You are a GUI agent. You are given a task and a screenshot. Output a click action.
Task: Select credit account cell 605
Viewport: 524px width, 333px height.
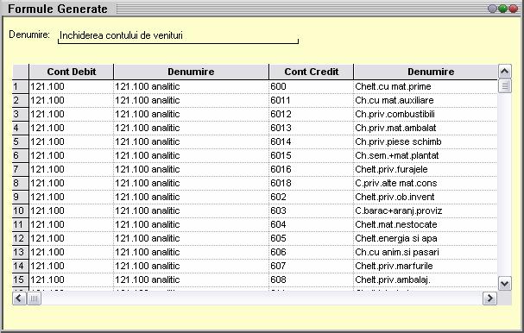pyautogui.click(x=311, y=238)
